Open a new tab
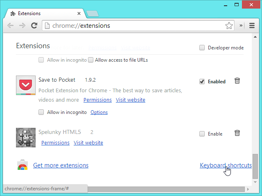 [93, 13]
